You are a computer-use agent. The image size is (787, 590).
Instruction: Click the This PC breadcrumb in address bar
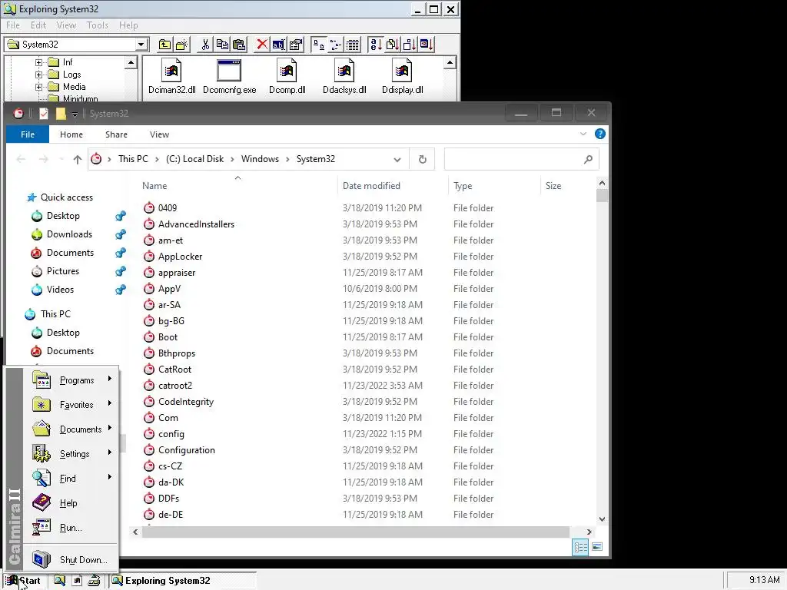pos(133,159)
